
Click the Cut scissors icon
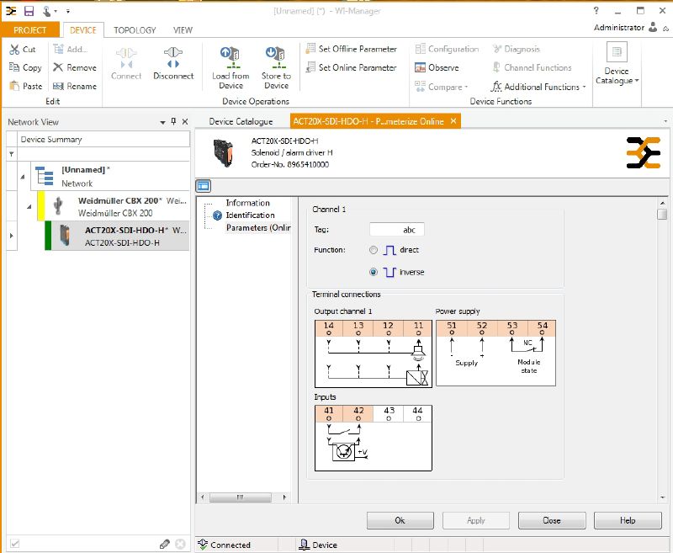tap(14, 50)
